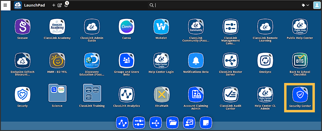Open the Security Center app
This screenshot has width=322, height=131.
300,95
